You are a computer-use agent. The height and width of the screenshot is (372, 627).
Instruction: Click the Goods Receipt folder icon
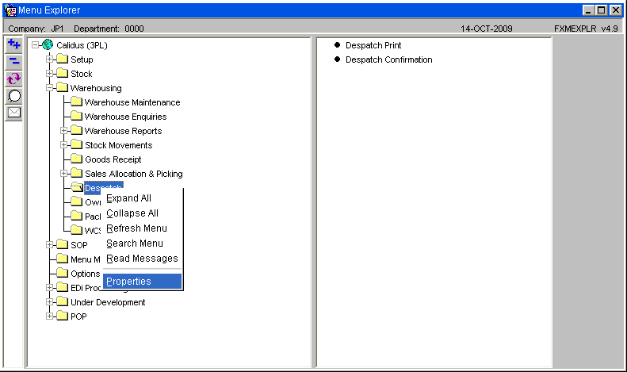pos(76,159)
